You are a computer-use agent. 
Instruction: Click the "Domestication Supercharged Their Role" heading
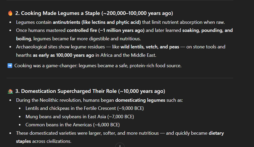pyautogui.click(x=69, y=91)
